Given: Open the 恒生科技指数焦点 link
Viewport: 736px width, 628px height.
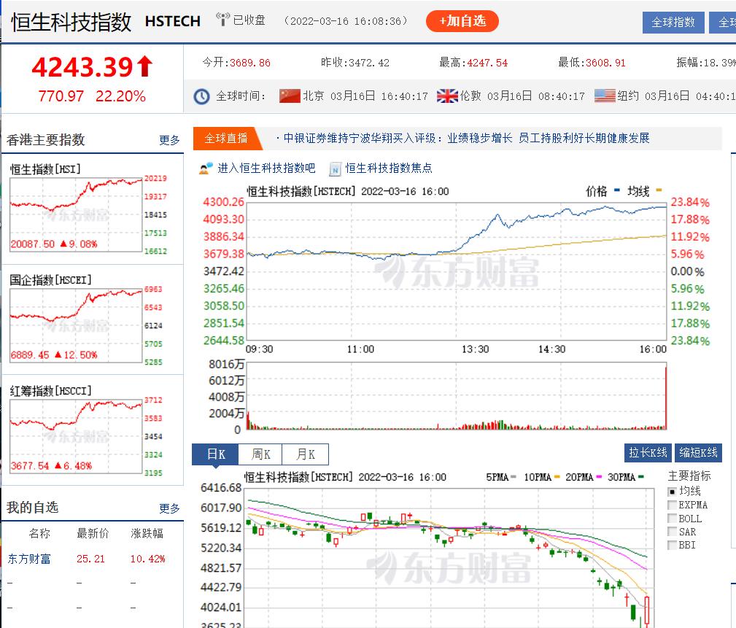Looking at the screenshot, I should [x=389, y=168].
